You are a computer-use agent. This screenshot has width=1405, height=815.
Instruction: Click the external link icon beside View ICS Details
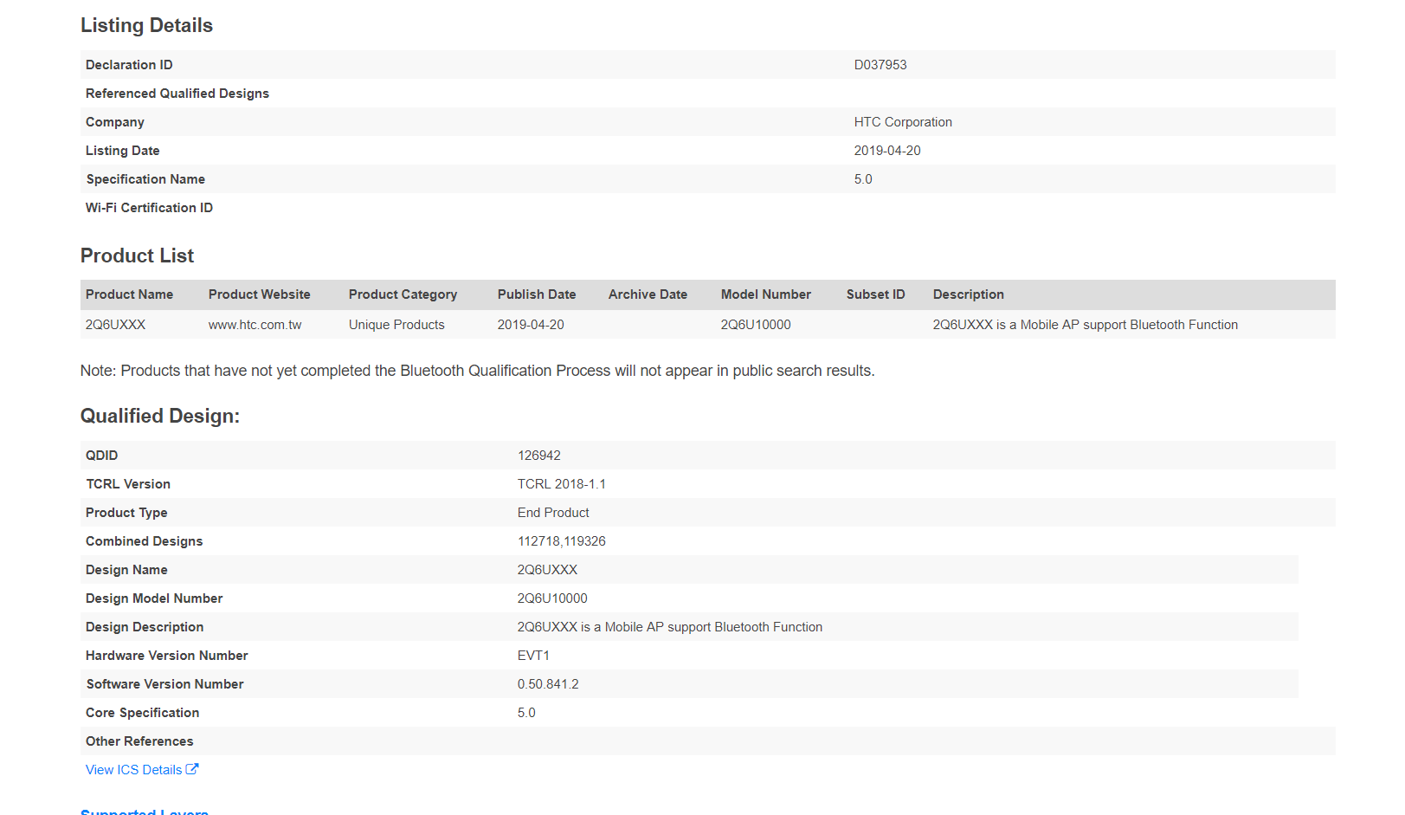click(192, 769)
